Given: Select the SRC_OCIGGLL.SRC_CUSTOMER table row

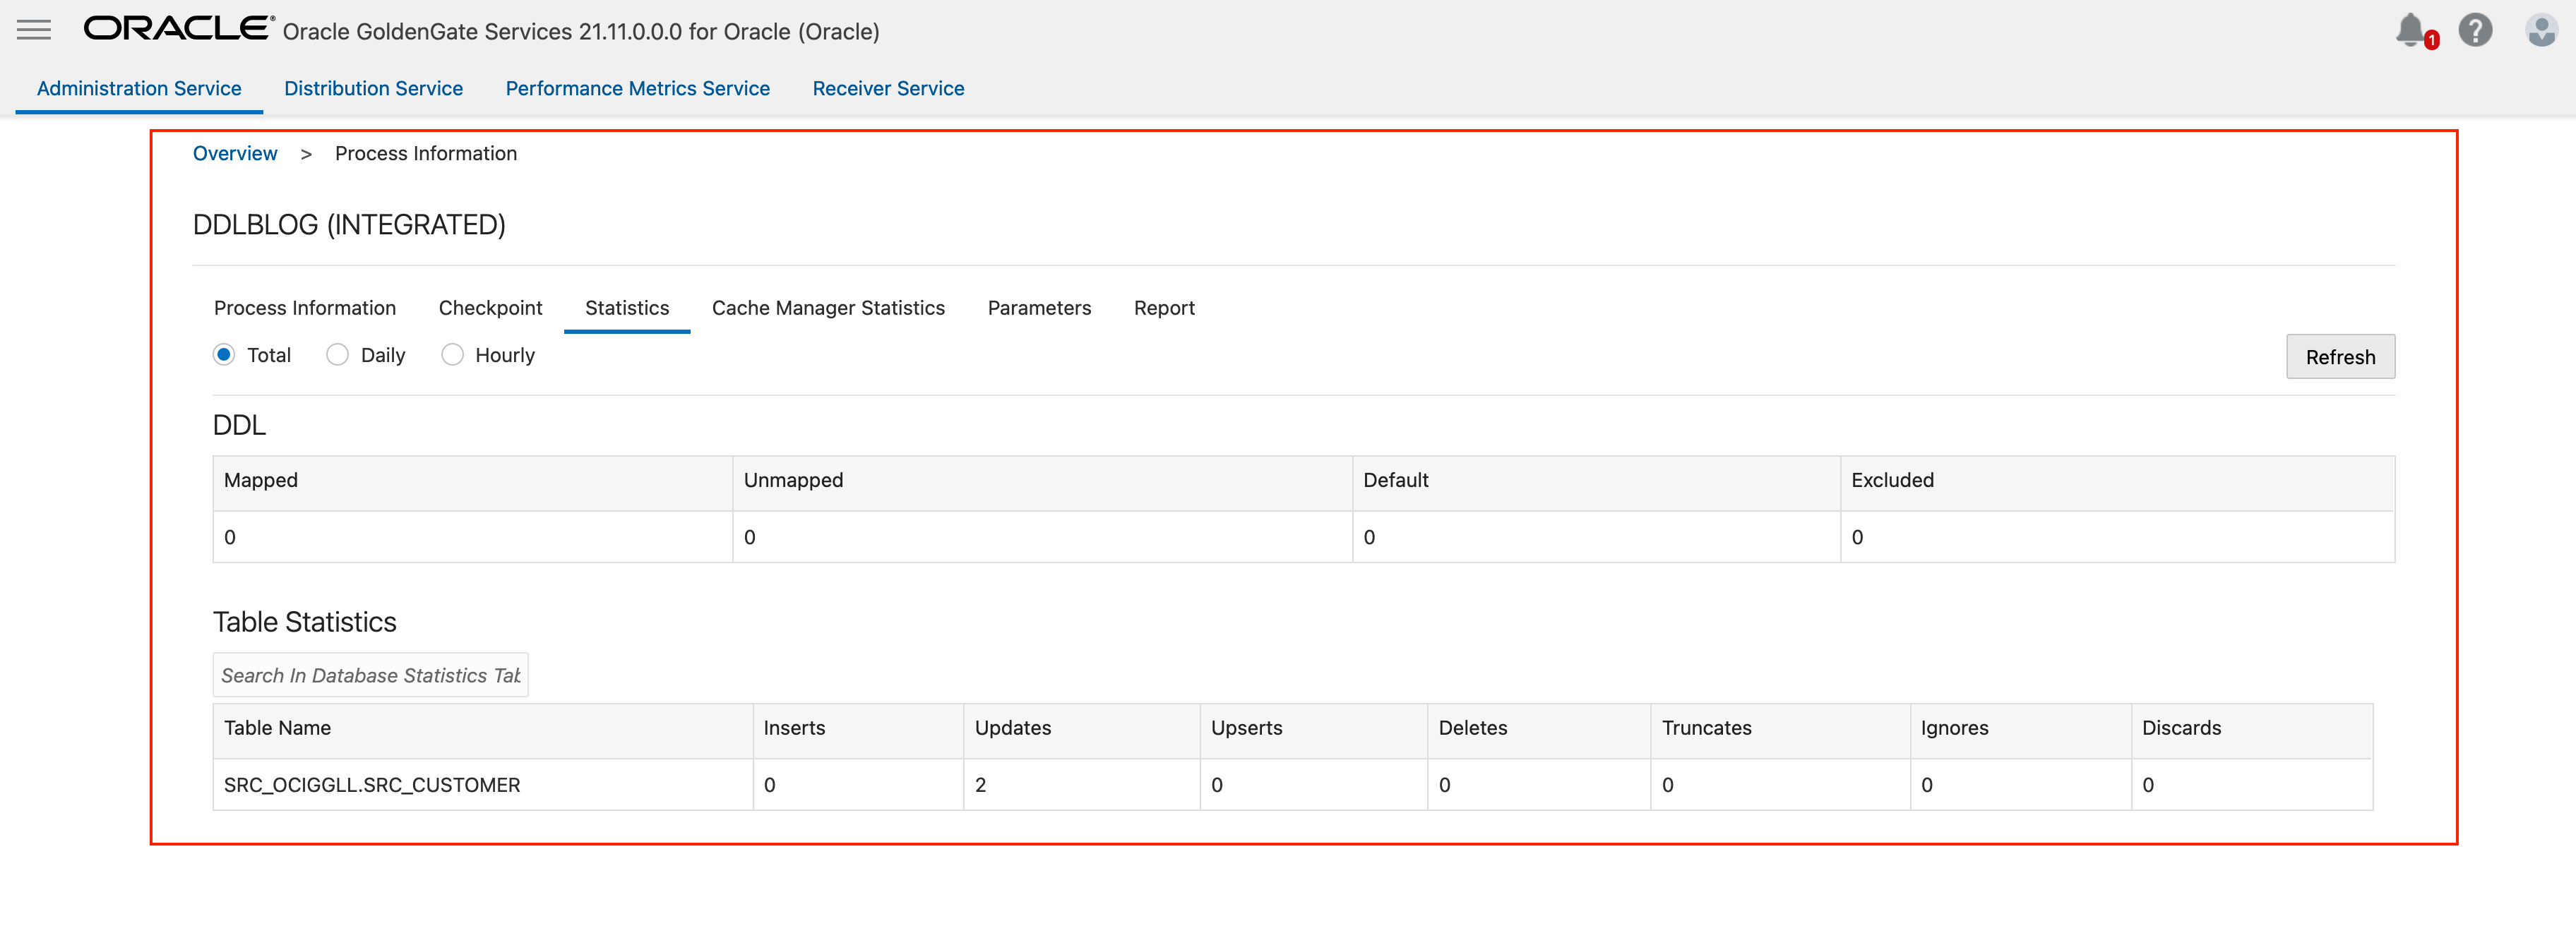Looking at the screenshot, I should 372,785.
